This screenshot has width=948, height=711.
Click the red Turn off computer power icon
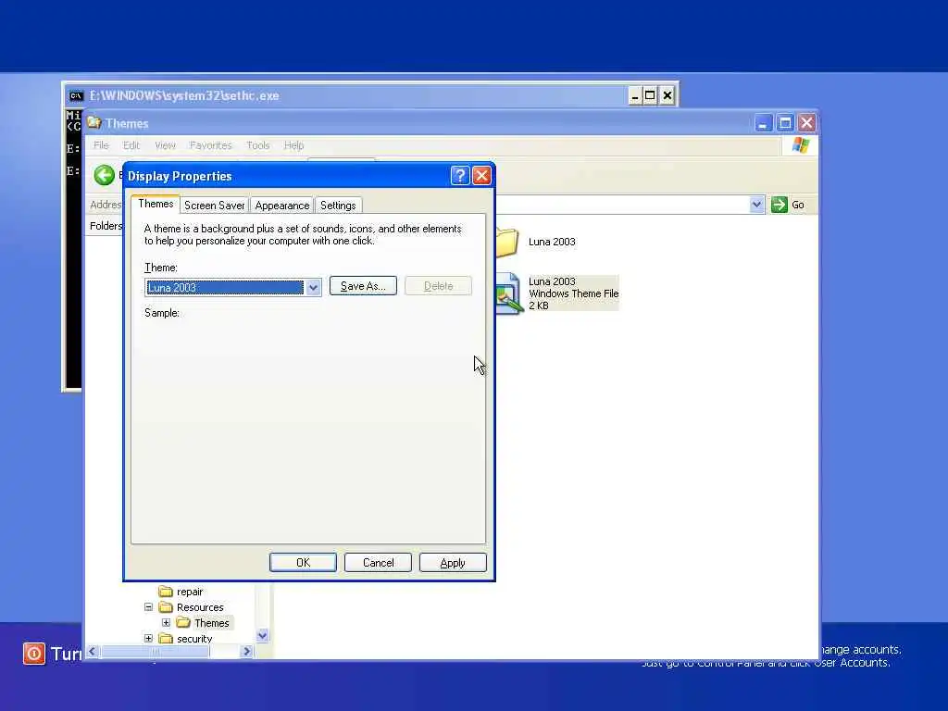(x=34, y=654)
